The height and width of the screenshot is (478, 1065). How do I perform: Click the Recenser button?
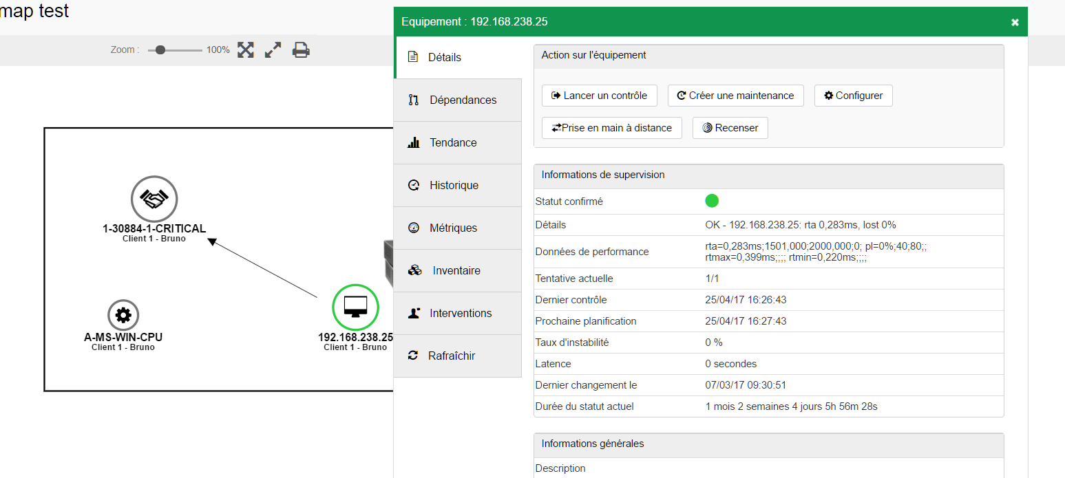coord(730,128)
